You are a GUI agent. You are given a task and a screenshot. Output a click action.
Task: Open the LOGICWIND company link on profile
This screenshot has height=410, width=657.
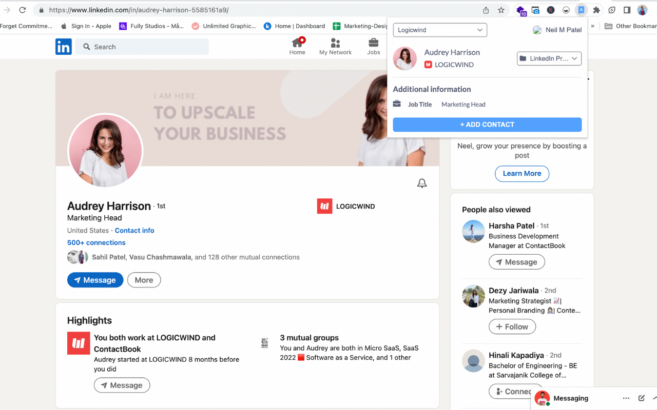(x=346, y=206)
